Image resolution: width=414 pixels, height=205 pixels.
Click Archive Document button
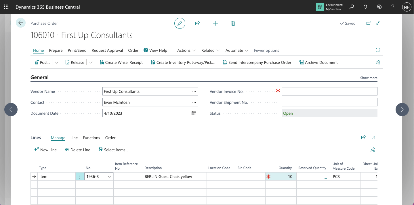tap(318, 62)
